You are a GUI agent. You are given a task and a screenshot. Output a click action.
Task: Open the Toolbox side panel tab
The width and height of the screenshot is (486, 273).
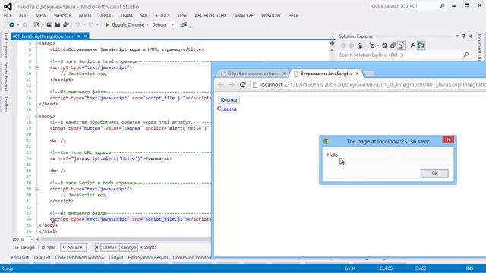[6, 104]
